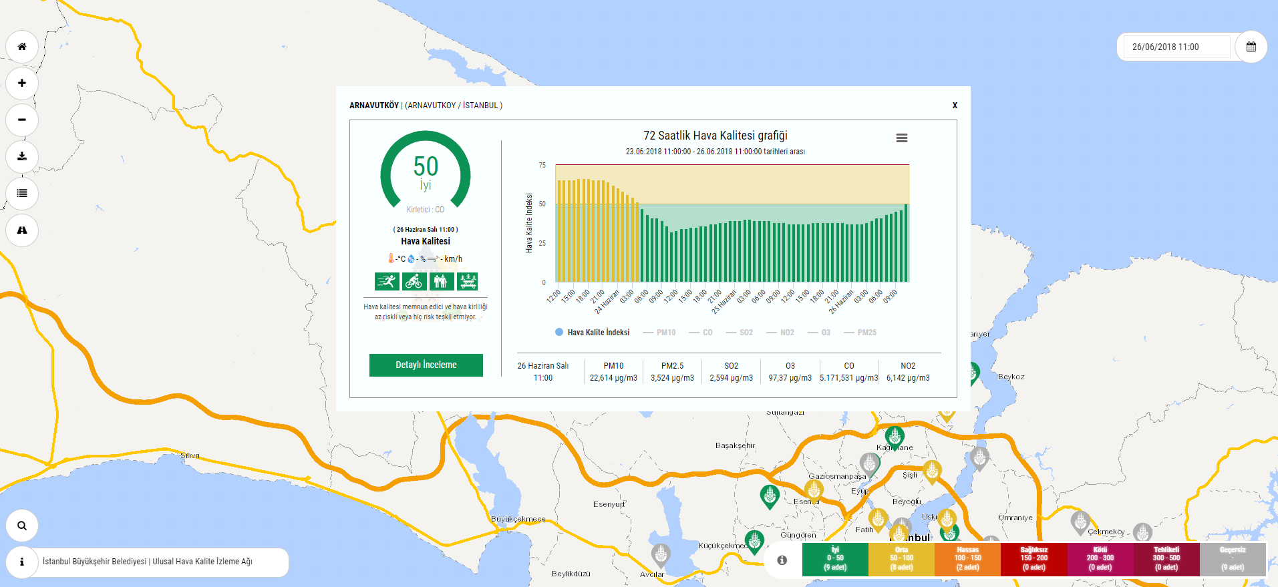This screenshot has width=1278, height=587.
Task: Open the station list icon
Action: tap(22, 194)
